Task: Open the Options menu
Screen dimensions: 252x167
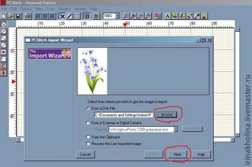Action: point(26,9)
